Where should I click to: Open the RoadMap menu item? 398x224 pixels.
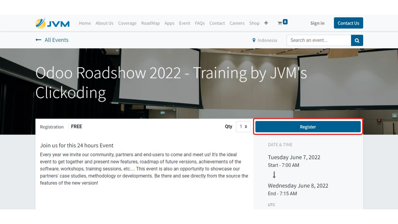pyautogui.click(x=150, y=23)
